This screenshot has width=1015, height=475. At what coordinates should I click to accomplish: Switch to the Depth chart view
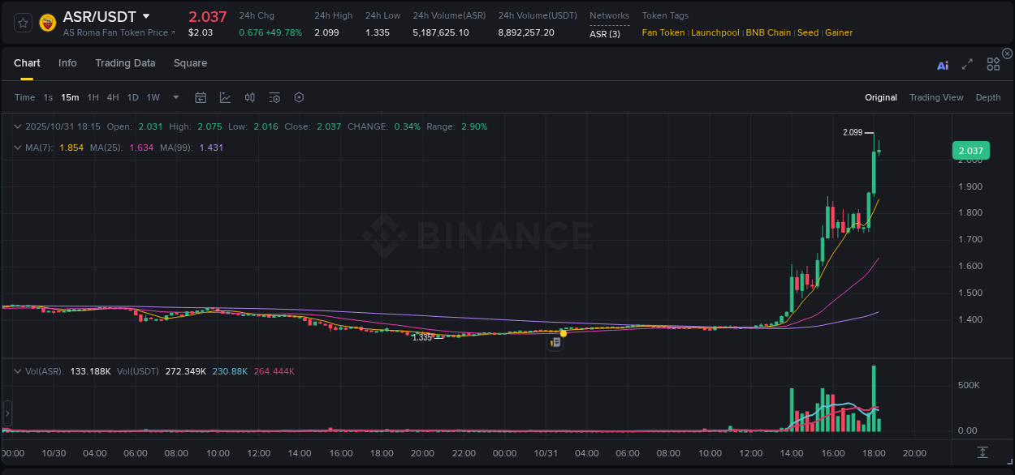pyautogui.click(x=987, y=97)
